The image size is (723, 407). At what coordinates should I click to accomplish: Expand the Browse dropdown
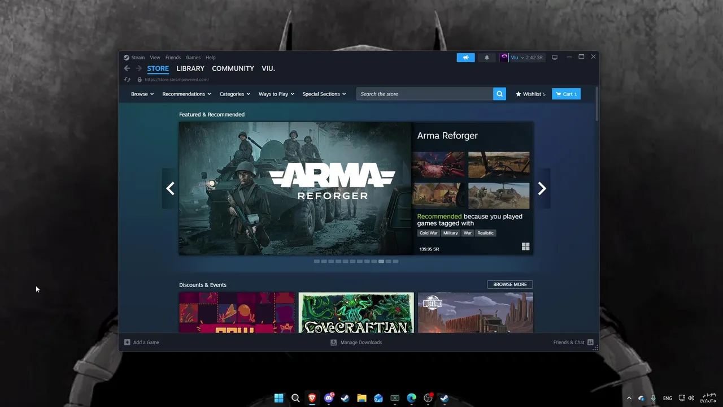142,94
